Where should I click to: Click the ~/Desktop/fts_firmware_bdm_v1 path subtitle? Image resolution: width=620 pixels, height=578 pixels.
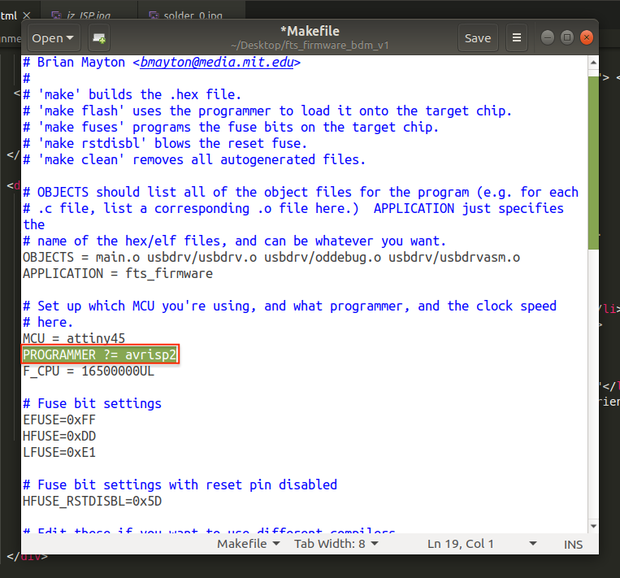point(310,45)
